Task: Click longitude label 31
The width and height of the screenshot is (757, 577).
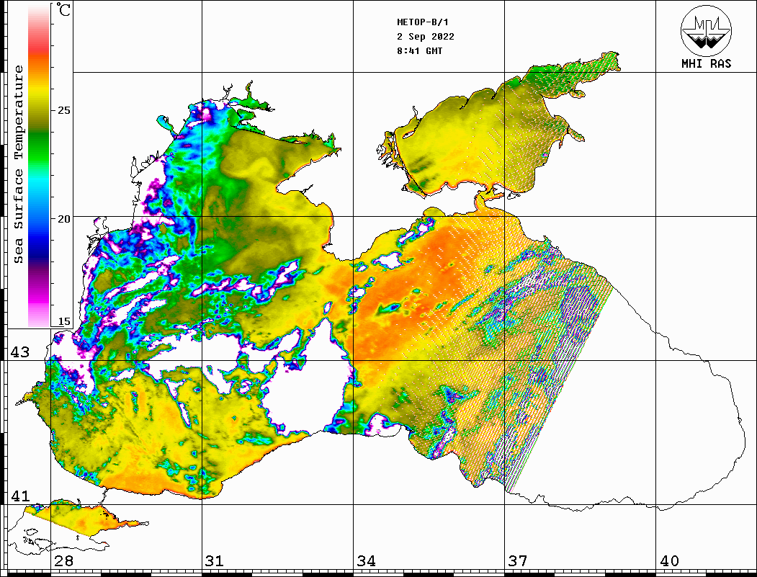Action: pyautogui.click(x=215, y=561)
